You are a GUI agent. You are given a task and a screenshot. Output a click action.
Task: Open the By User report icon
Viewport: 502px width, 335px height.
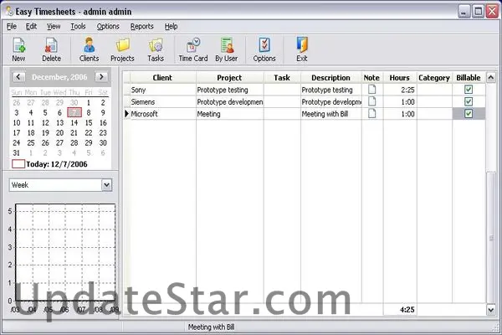[x=227, y=45]
